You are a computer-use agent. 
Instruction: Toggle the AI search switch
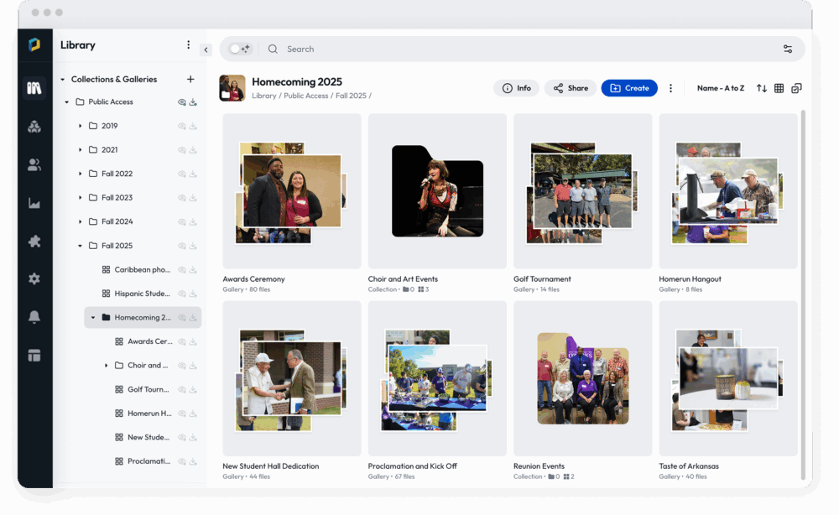click(239, 49)
